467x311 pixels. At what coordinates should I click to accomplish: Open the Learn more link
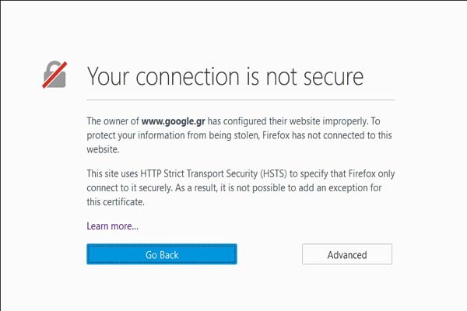[112, 226]
